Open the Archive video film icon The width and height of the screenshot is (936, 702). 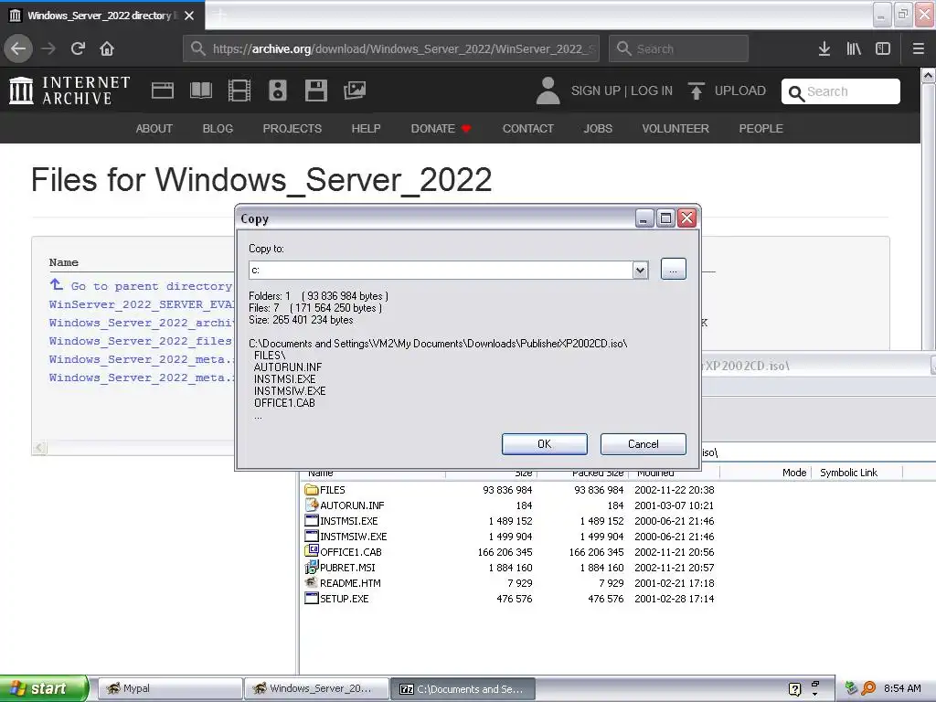coord(239,90)
